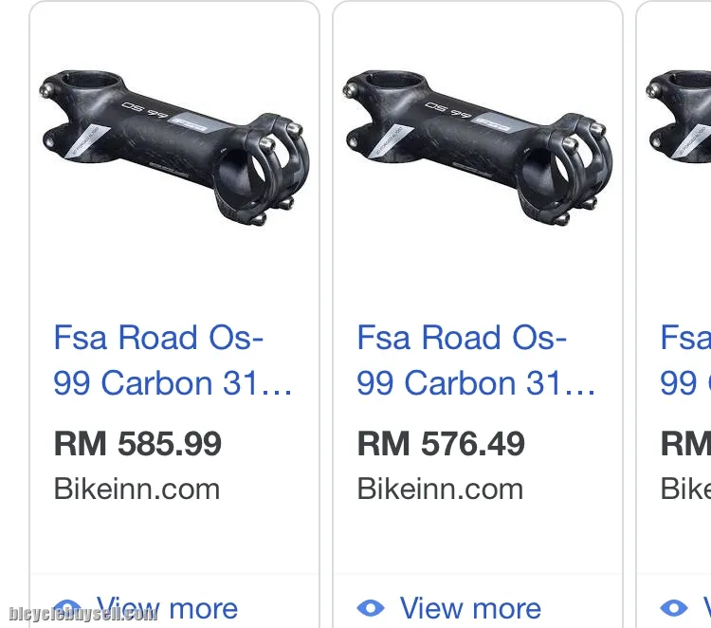This screenshot has width=711, height=628.
Task: Visit Bikeinn.com seller under RM 576.49
Action: pyautogui.click(x=440, y=489)
